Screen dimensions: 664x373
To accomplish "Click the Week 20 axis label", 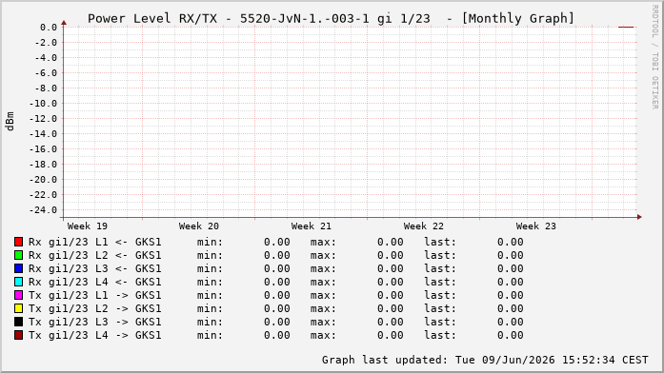I will point(198,226).
